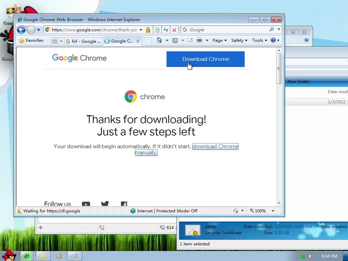Close the 'Google C...' tab

[138, 41]
